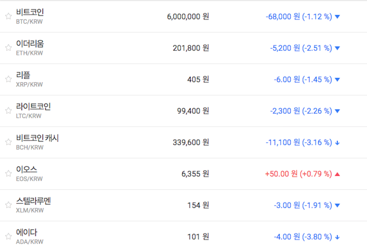Open the 비트코인 coin name link
367x252 pixels.
tap(30, 12)
